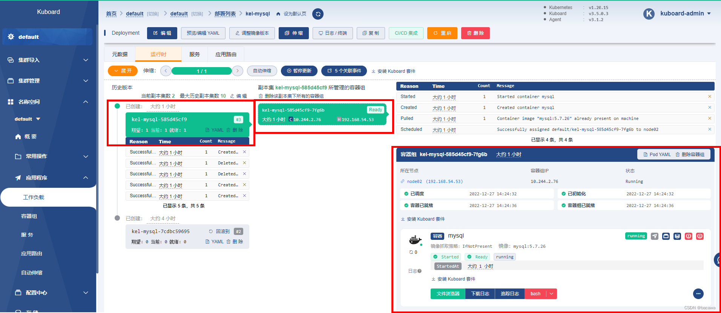Click 设为默认页 home link
The height and width of the screenshot is (313, 721).
(x=291, y=14)
